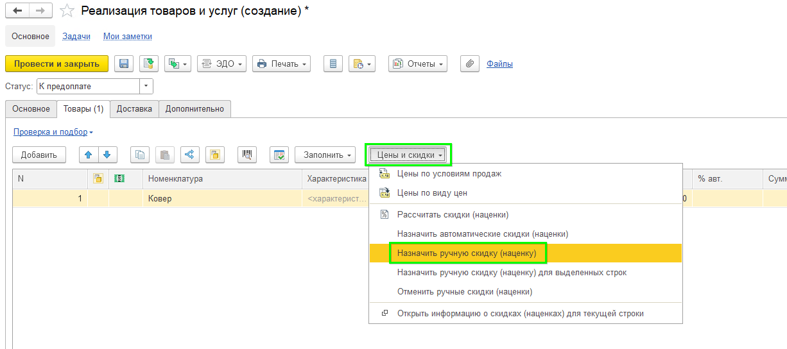787x349 pixels.
Task: Open the Отчеты dropdown menu
Action: pos(417,64)
